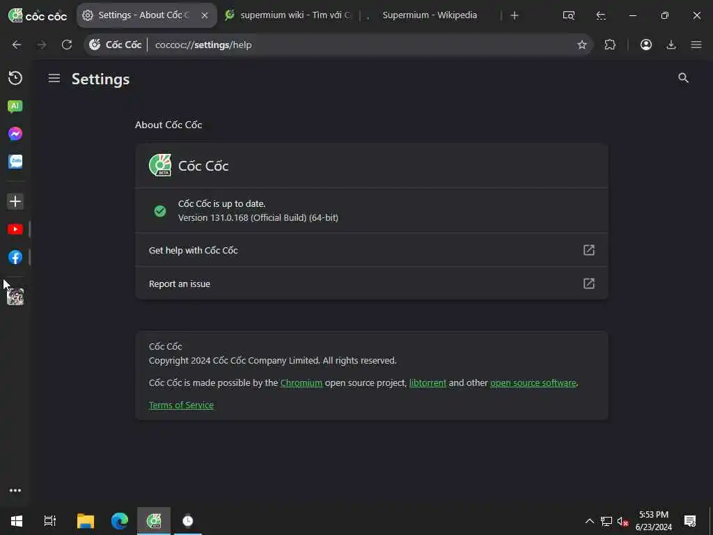Close the Settings tab
This screenshot has width=713, height=535.
(x=205, y=15)
